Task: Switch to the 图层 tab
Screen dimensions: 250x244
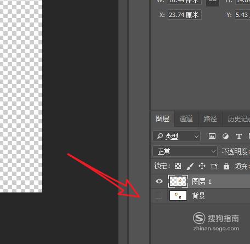Action: pos(162,118)
